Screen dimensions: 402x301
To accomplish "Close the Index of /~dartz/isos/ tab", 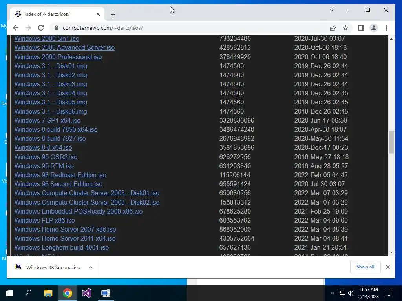I will [x=98, y=14].
